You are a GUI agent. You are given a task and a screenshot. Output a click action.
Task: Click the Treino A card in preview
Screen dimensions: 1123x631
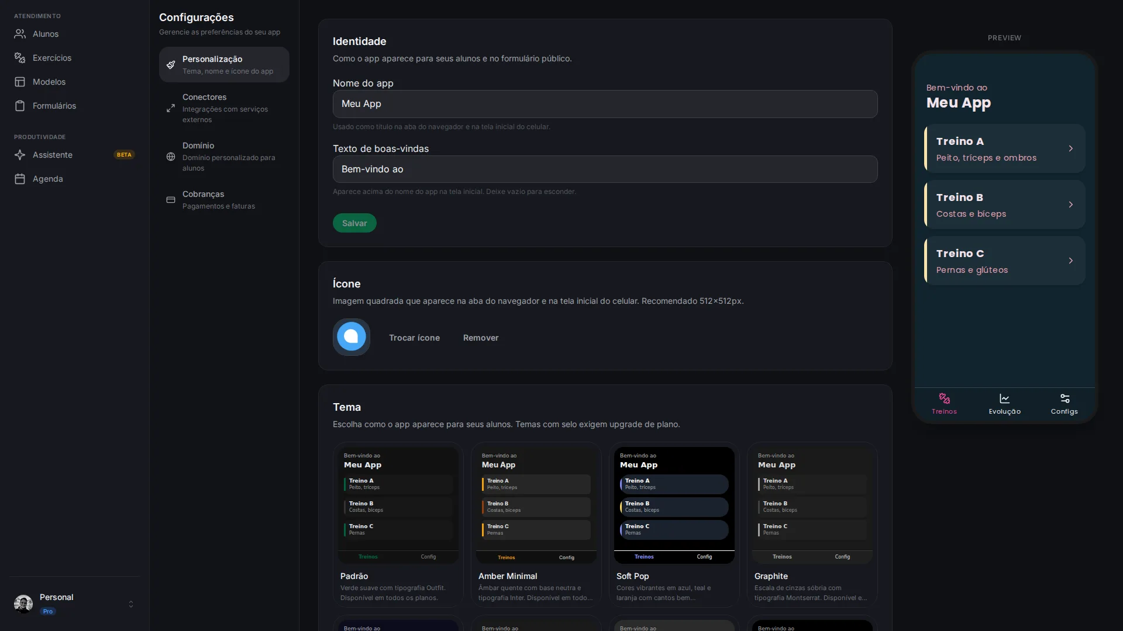tap(1005, 148)
